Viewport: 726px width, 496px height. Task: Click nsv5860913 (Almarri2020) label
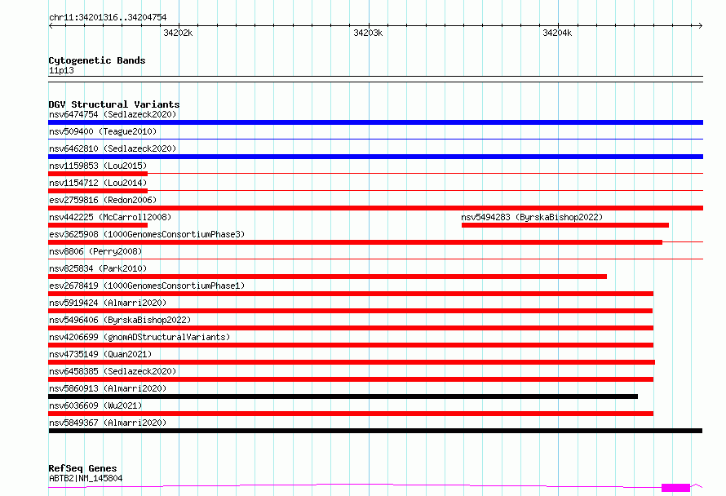click(x=108, y=388)
